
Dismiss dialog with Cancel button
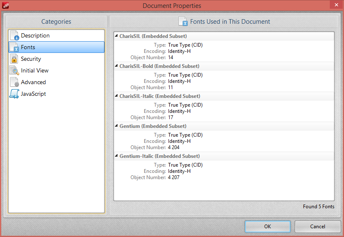tap(317, 226)
